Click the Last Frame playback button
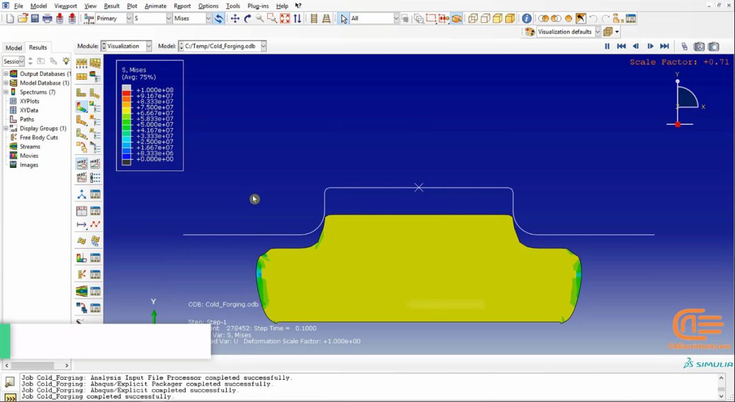 pyautogui.click(x=665, y=46)
